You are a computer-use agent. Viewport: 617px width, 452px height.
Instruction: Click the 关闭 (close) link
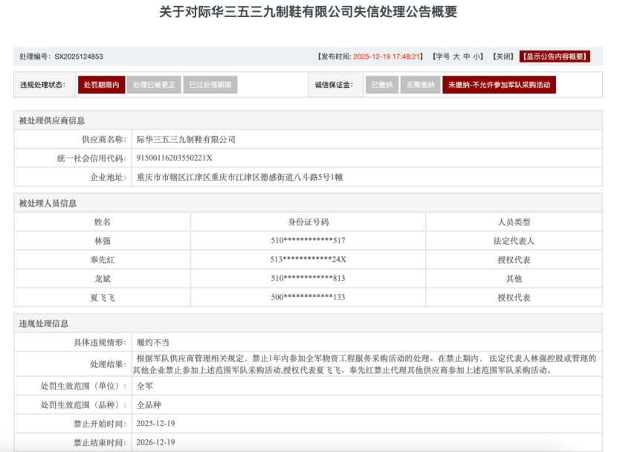tap(503, 56)
